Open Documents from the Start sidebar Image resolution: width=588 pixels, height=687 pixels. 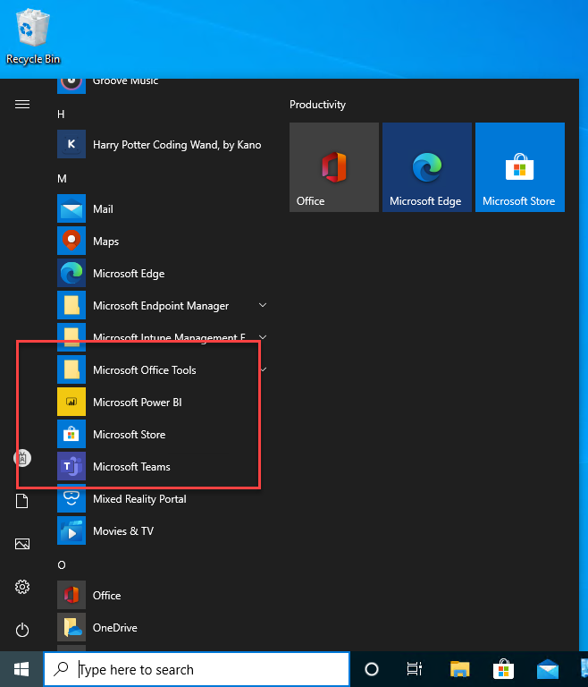[21, 501]
